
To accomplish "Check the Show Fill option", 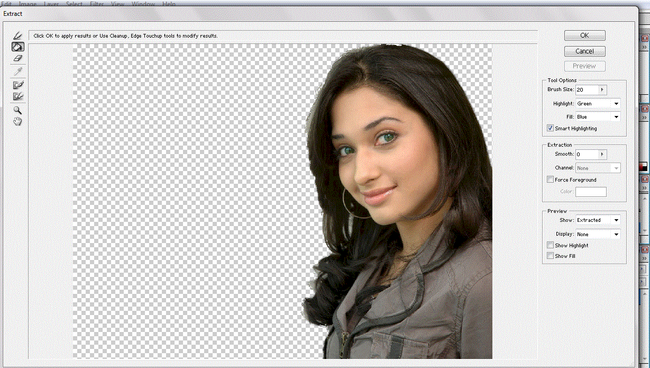I will point(551,256).
